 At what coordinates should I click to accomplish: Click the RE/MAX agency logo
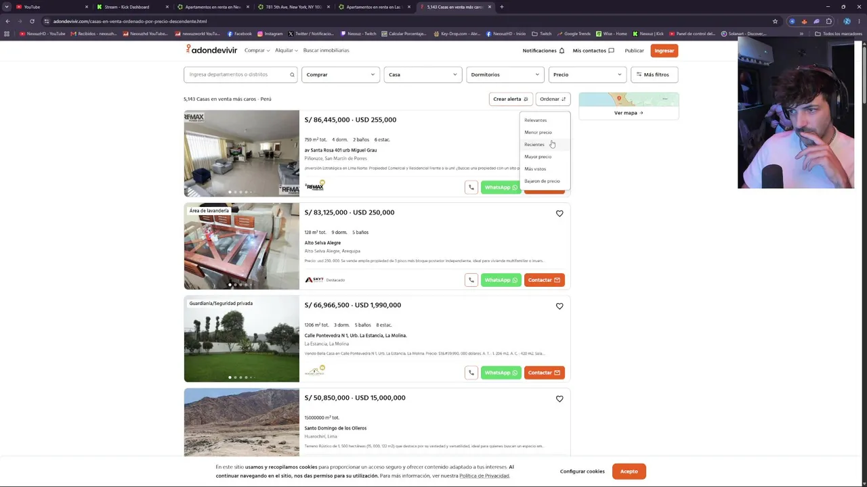tap(314, 186)
